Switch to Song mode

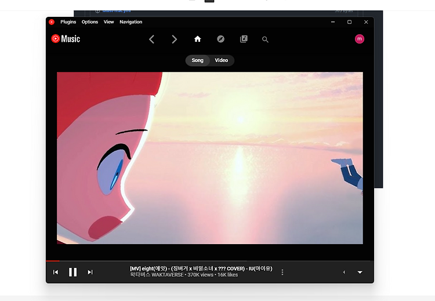click(x=198, y=60)
